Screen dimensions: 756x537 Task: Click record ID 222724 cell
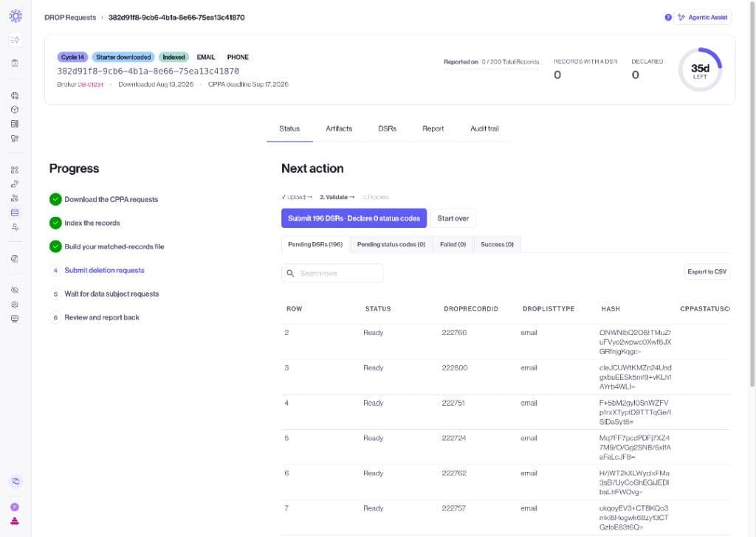[x=454, y=437]
